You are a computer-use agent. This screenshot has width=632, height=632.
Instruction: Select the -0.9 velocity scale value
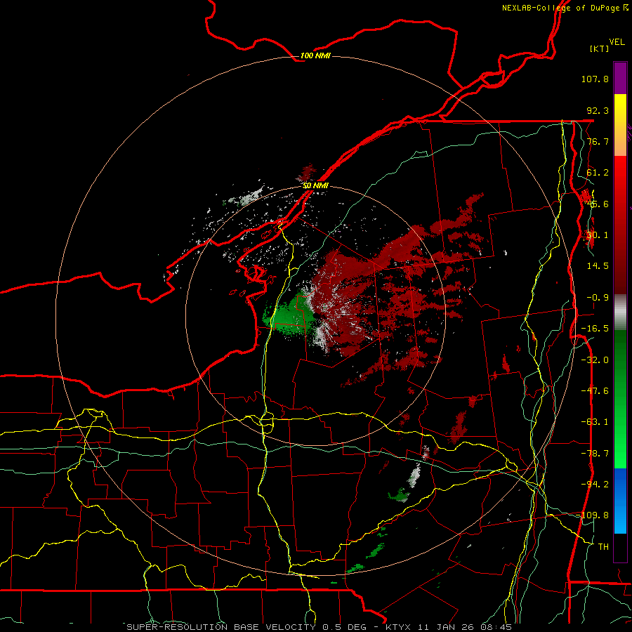coord(598,298)
